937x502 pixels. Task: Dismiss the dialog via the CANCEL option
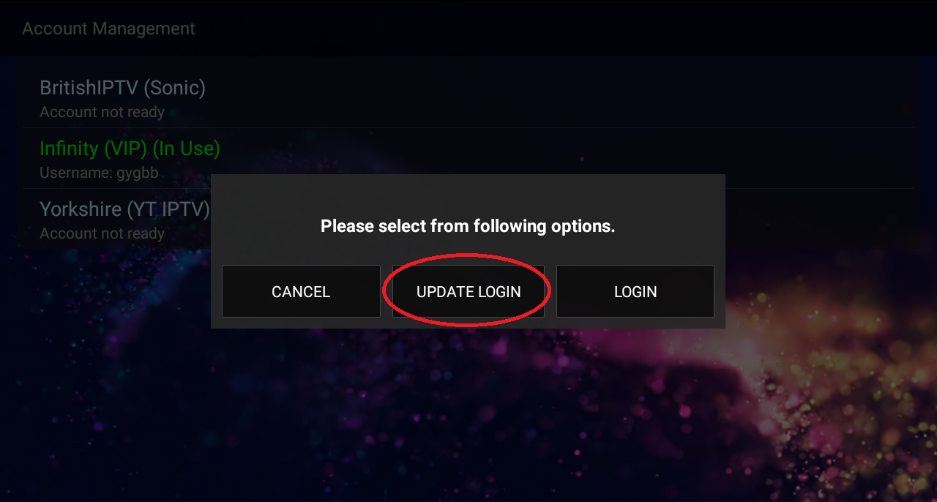pos(301,291)
